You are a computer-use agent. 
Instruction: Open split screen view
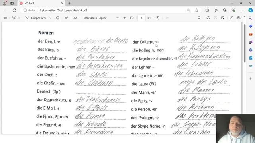point(207,10)
